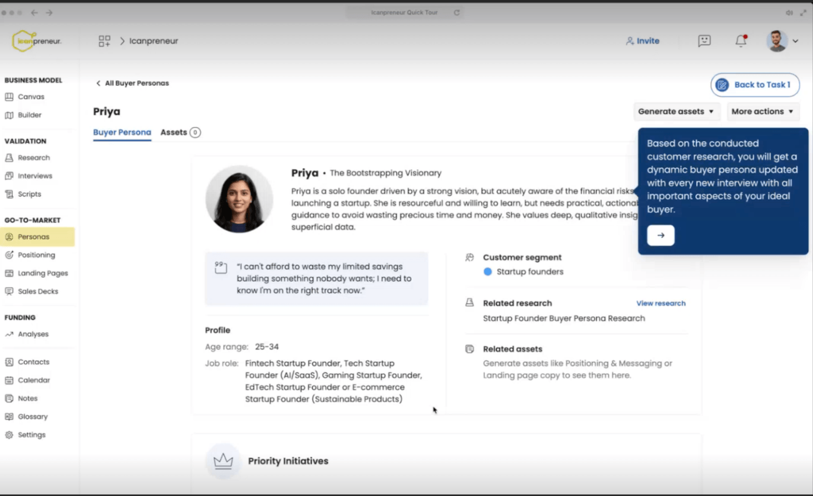Click Priya's profile photo
The height and width of the screenshot is (496, 813).
(239, 199)
